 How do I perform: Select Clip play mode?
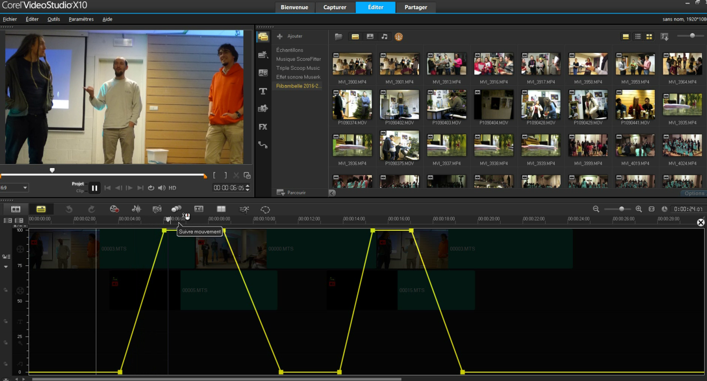pyautogui.click(x=80, y=191)
